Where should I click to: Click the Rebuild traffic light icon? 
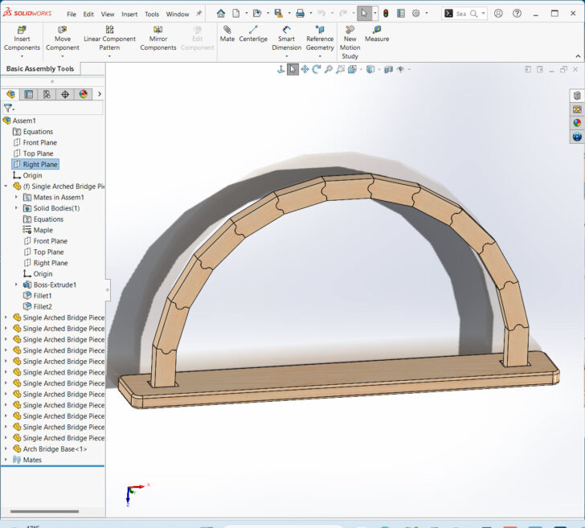tap(385, 14)
